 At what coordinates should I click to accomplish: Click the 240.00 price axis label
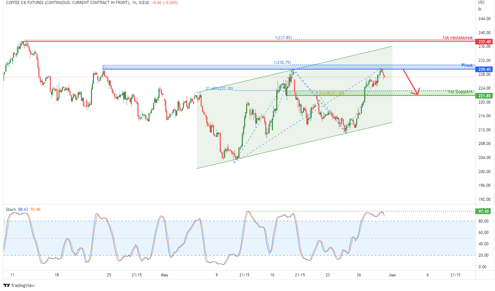coord(484,33)
